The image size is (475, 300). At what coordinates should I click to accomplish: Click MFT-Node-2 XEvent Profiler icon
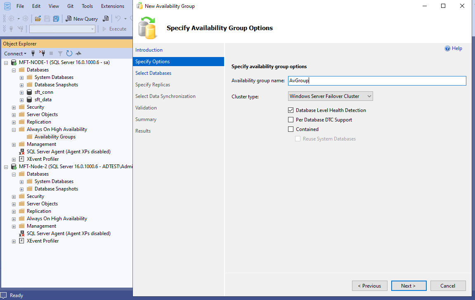point(21,241)
